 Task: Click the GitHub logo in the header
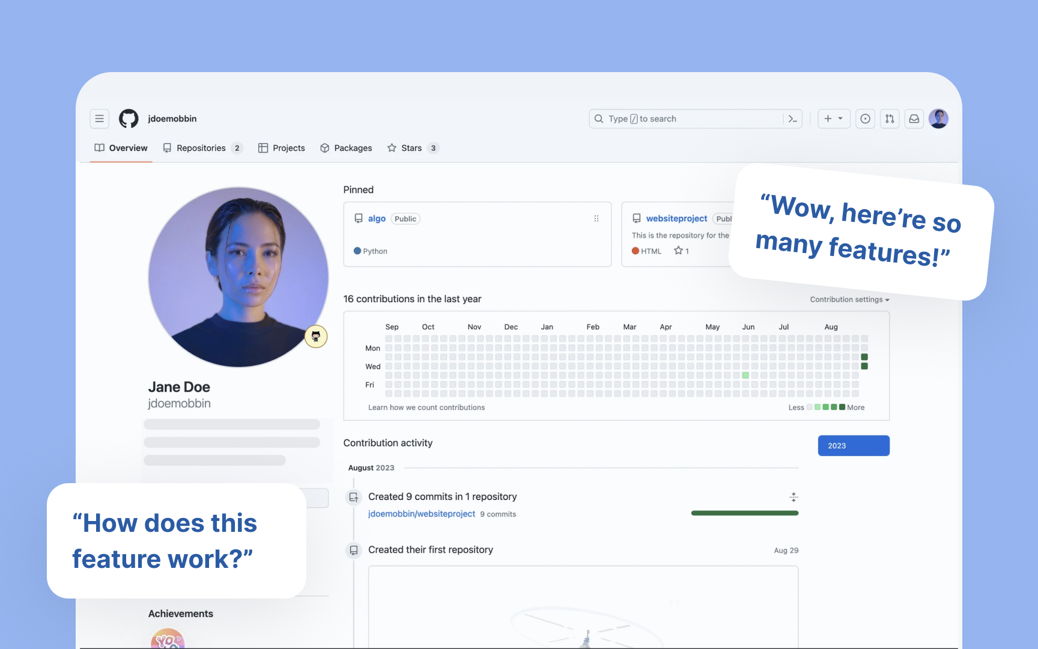click(129, 118)
